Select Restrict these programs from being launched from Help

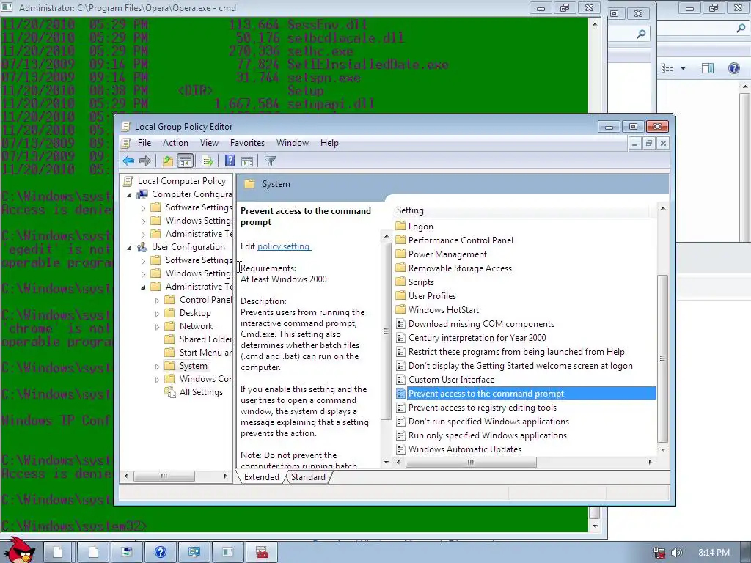click(516, 351)
